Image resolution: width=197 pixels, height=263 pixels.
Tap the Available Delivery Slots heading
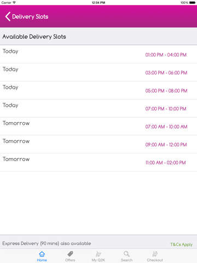[34, 37]
